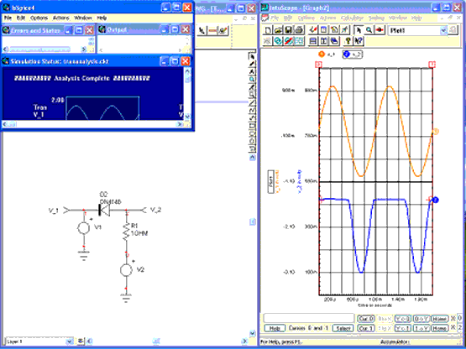The image size is (466, 349).
Task: Click the Help button at bottom of IntuScope
Action: tap(275, 329)
